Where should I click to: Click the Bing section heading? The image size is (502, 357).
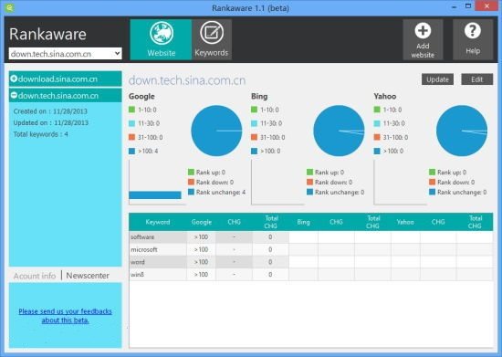[x=259, y=96]
